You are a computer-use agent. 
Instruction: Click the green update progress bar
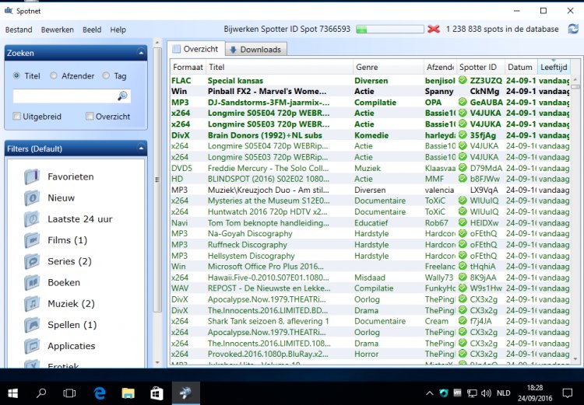pyautogui.click(x=389, y=30)
